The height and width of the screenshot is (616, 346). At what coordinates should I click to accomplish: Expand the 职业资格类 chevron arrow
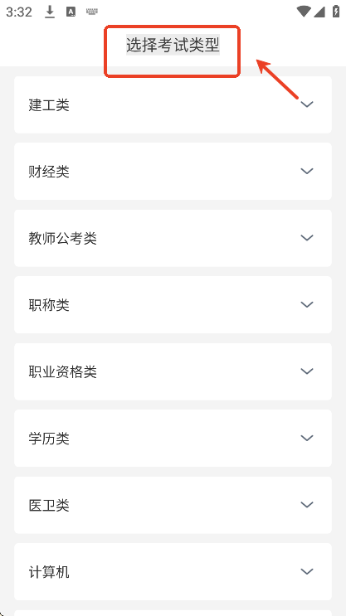pos(307,371)
